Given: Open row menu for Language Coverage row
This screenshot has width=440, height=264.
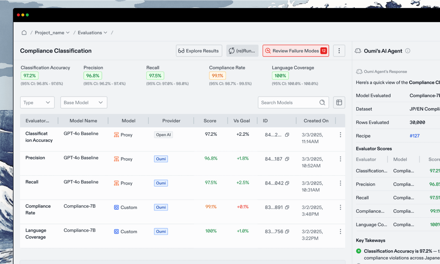Looking at the screenshot, I should [340, 232].
